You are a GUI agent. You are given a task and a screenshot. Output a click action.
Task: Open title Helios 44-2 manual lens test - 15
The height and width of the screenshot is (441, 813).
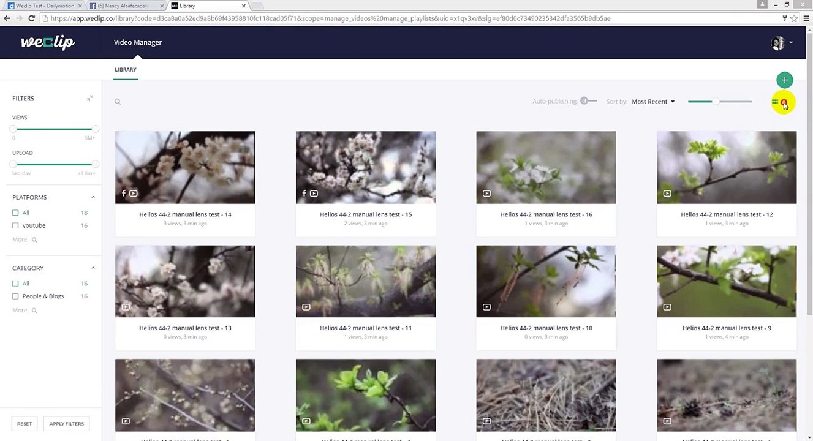tap(366, 214)
